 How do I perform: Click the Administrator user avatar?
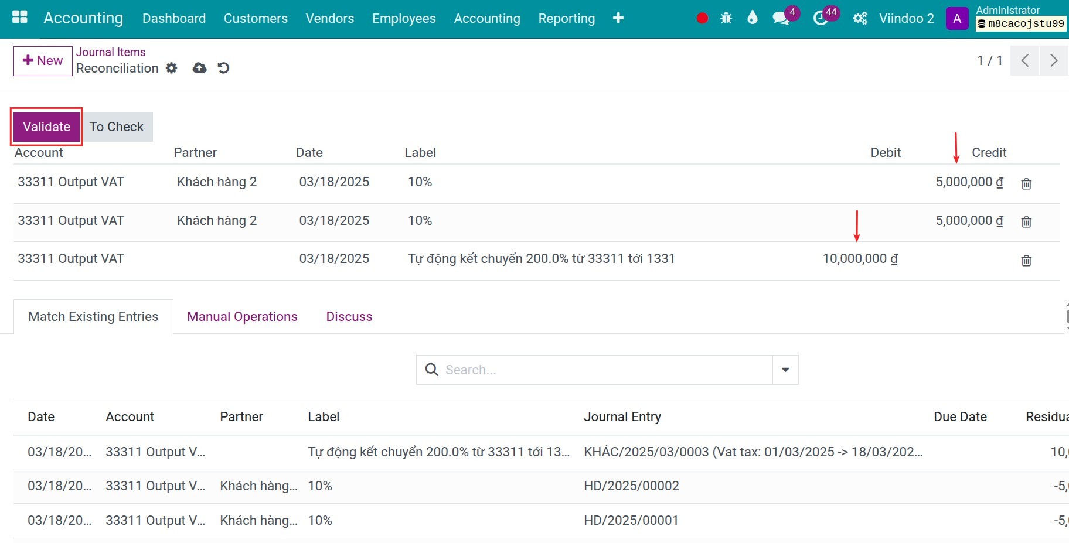tap(957, 19)
